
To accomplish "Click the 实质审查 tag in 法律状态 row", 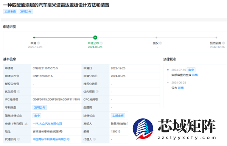I will coord(118,116).
